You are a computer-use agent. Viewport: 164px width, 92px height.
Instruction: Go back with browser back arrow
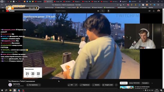2,5
